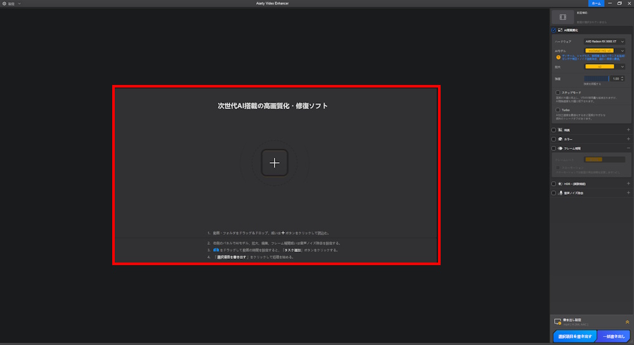Click the 書き出し設定 export settings icon
This screenshot has height=345, width=634.
pyautogui.click(x=557, y=322)
